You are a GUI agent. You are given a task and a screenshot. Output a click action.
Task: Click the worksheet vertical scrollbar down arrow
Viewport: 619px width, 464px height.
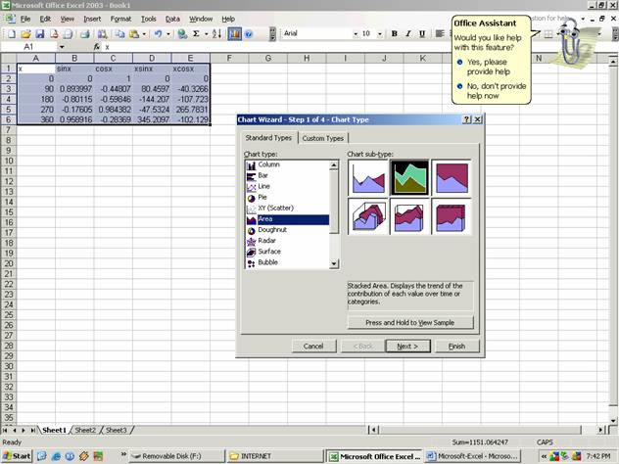[613, 421]
